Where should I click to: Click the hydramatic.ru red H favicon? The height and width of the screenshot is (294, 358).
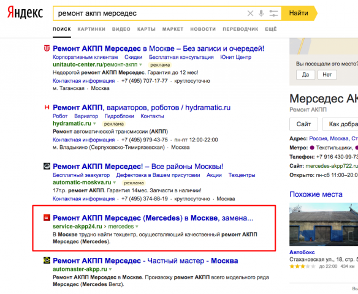(x=47, y=107)
